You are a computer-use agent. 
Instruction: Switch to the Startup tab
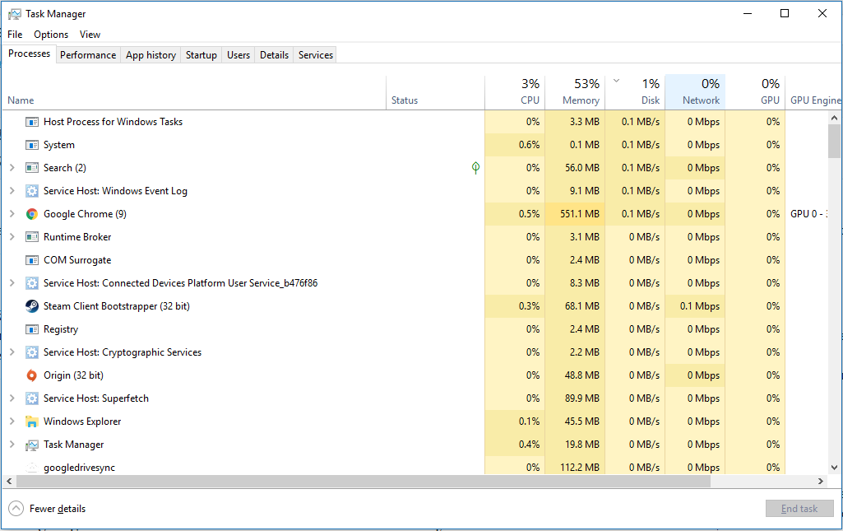pos(201,55)
